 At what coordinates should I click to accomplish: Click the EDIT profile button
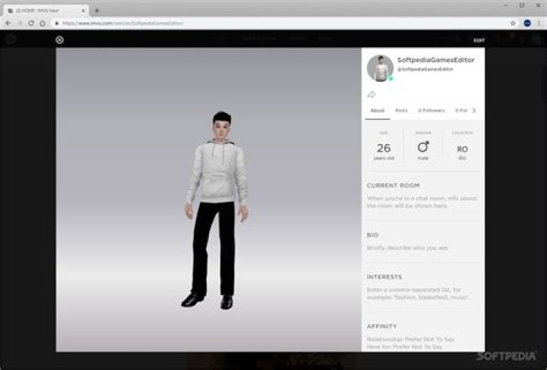point(479,40)
